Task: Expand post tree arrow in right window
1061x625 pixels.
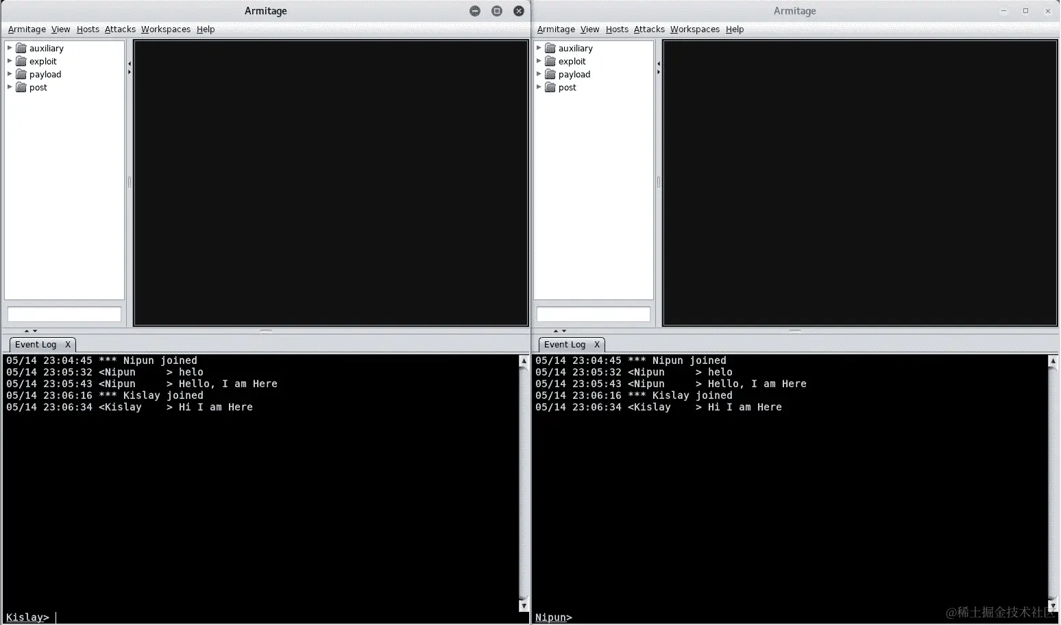Action: tap(539, 87)
